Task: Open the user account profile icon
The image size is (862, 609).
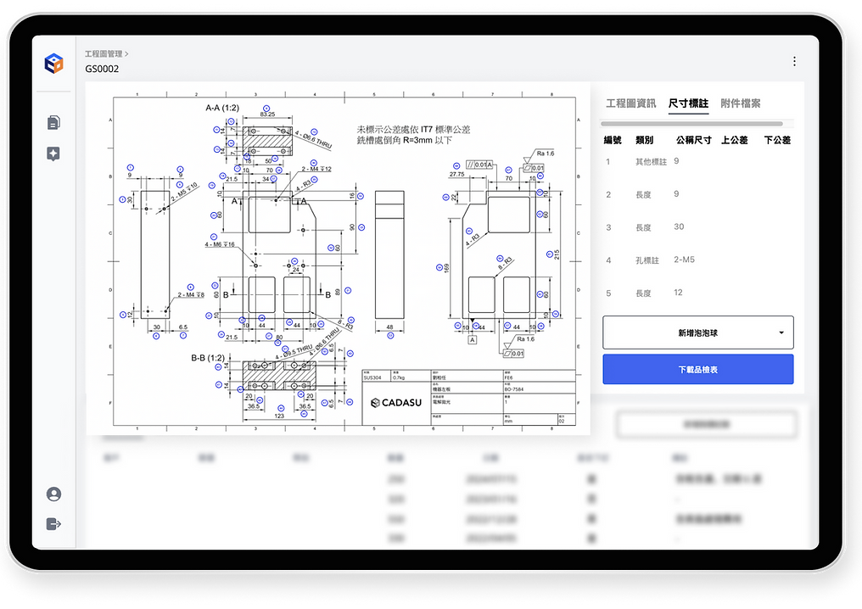Action: pos(54,494)
